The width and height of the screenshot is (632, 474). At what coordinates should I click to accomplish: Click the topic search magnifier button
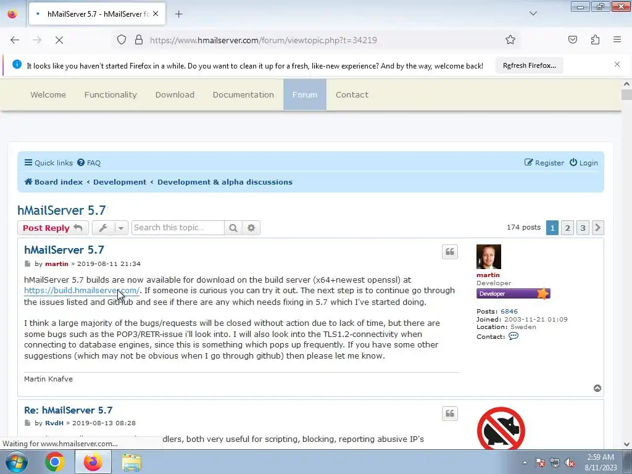(x=233, y=228)
